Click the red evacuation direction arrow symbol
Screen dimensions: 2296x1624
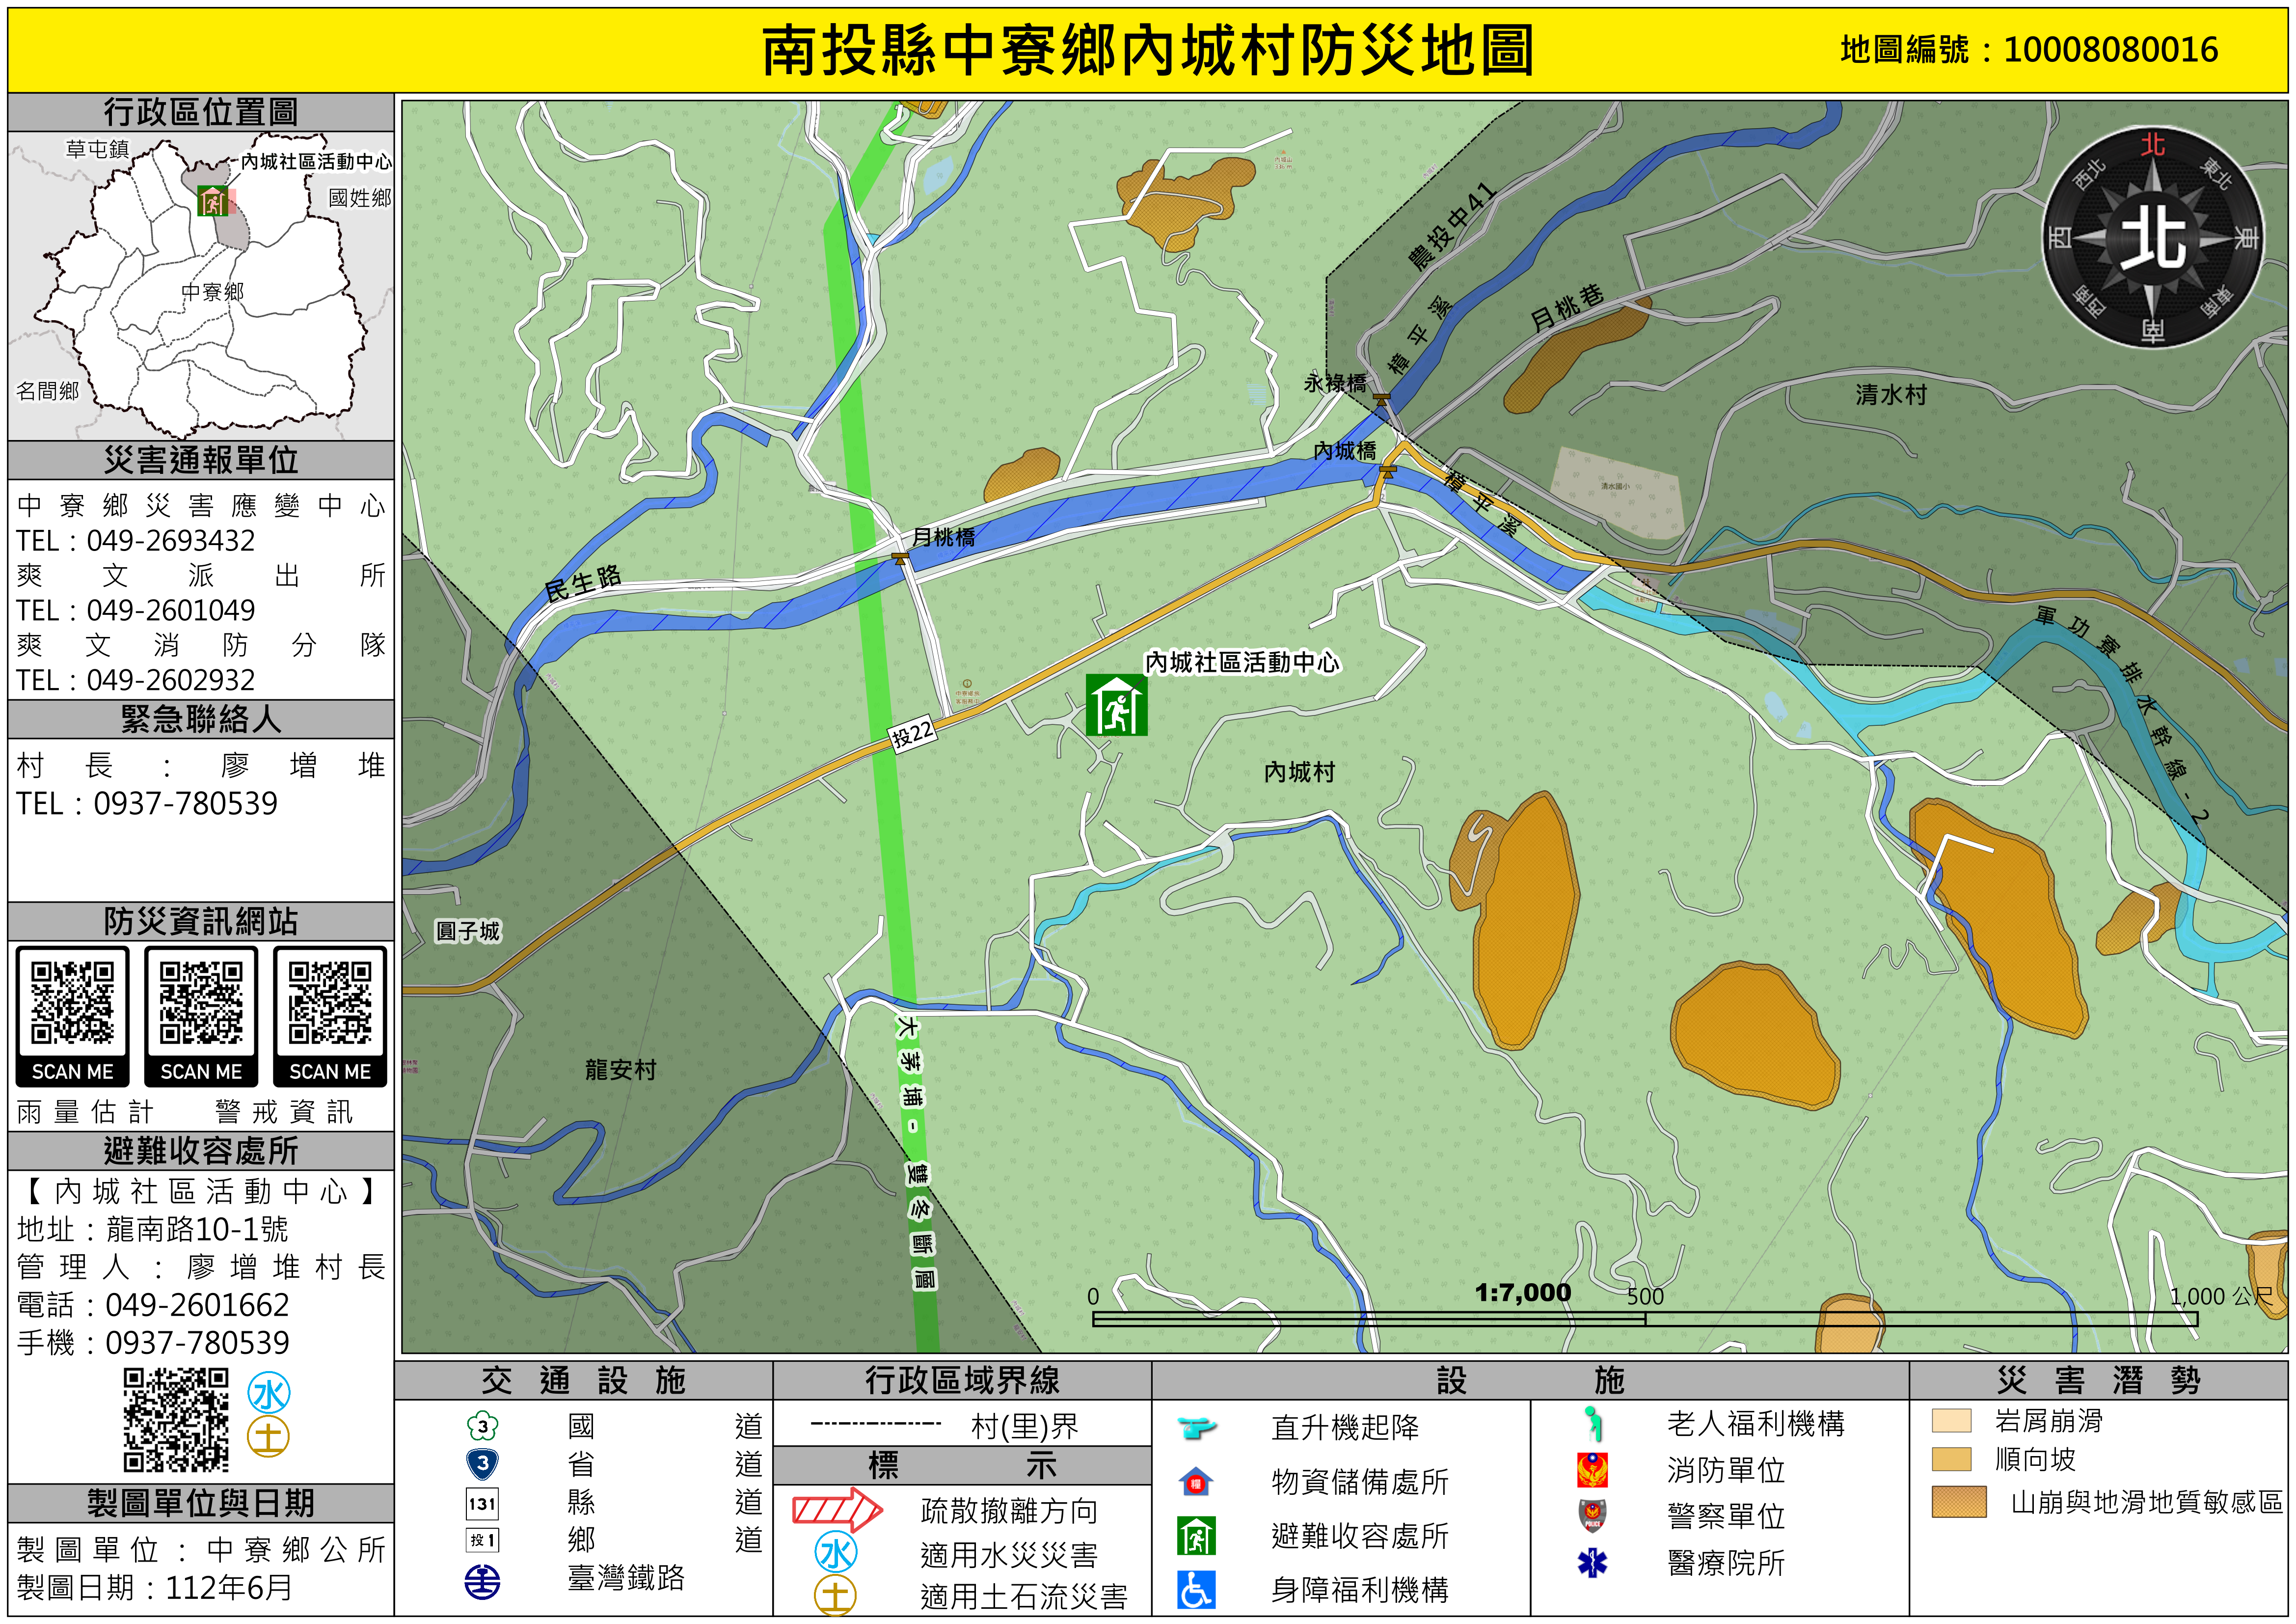point(837,1510)
